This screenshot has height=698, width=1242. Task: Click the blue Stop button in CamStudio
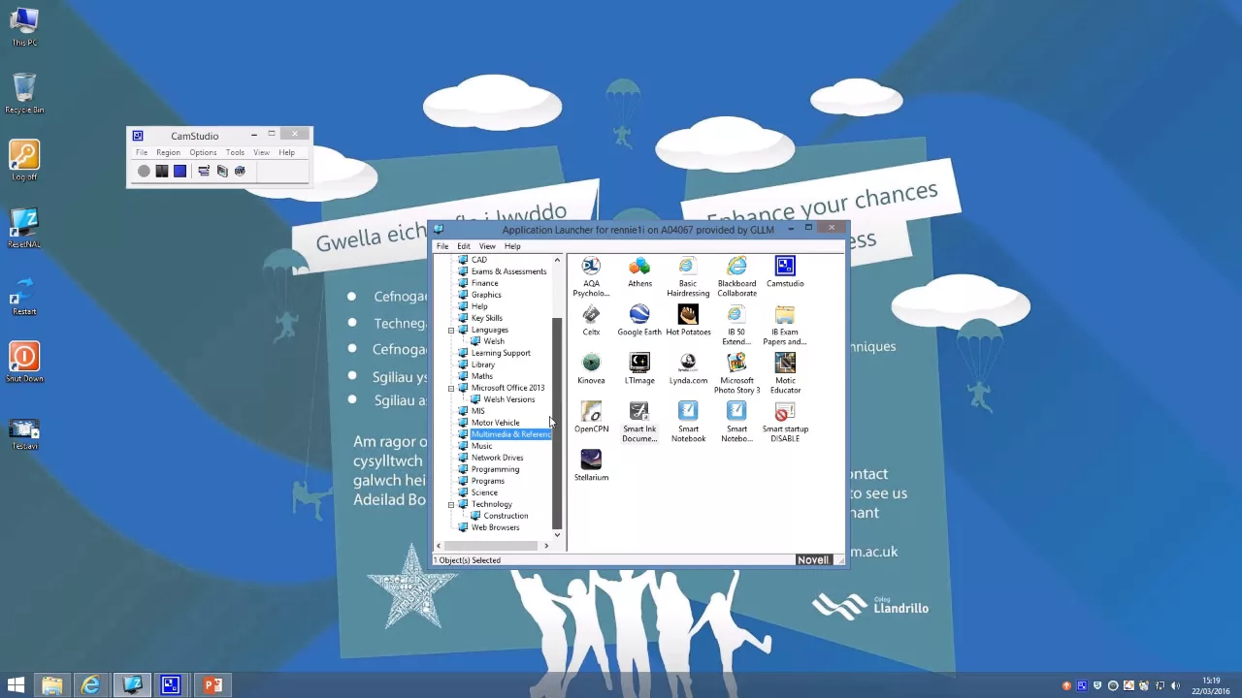(x=180, y=171)
